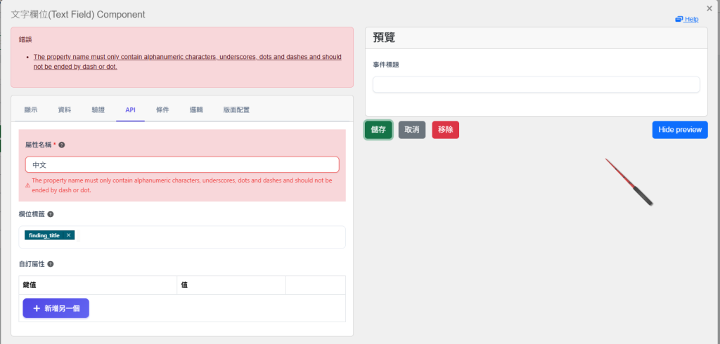Click the 預覽 panel heading
The height and width of the screenshot is (344, 720).
click(x=385, y=38)
